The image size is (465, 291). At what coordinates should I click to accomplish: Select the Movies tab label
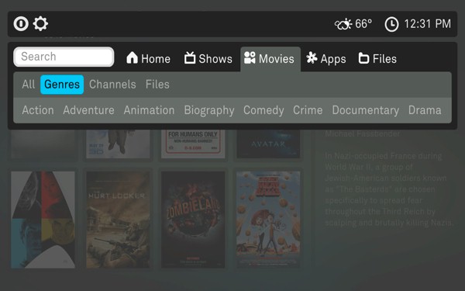pyautogui.click(x=277, y=59)
